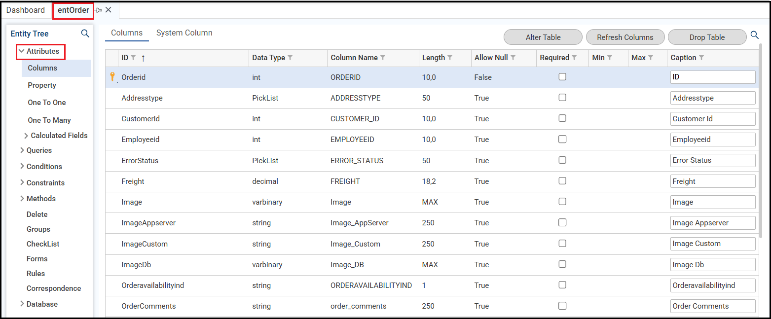Image resolution: width=771 pixels, height=319 pixels.
Task: Check the Required box for Orderid
Action: (x=562, y=77)
